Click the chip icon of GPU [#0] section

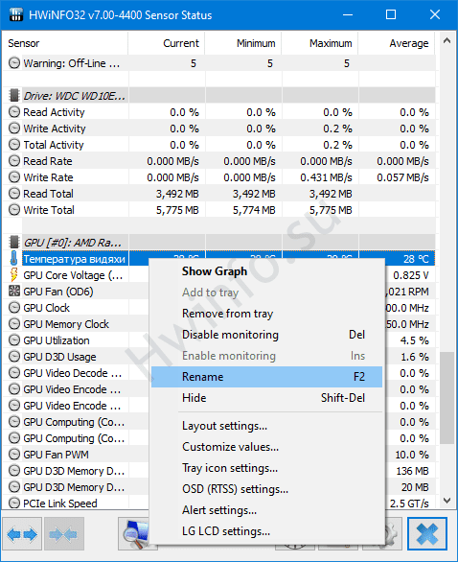click(x=14, y=243)
